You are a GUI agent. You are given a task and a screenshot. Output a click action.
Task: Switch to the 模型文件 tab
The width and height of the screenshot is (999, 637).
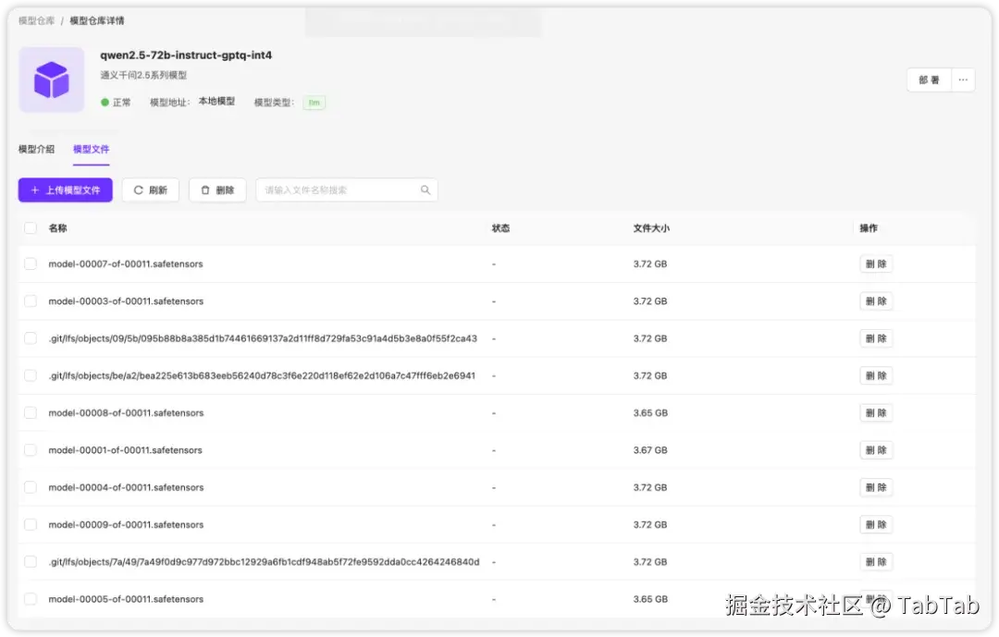[91, 149]
